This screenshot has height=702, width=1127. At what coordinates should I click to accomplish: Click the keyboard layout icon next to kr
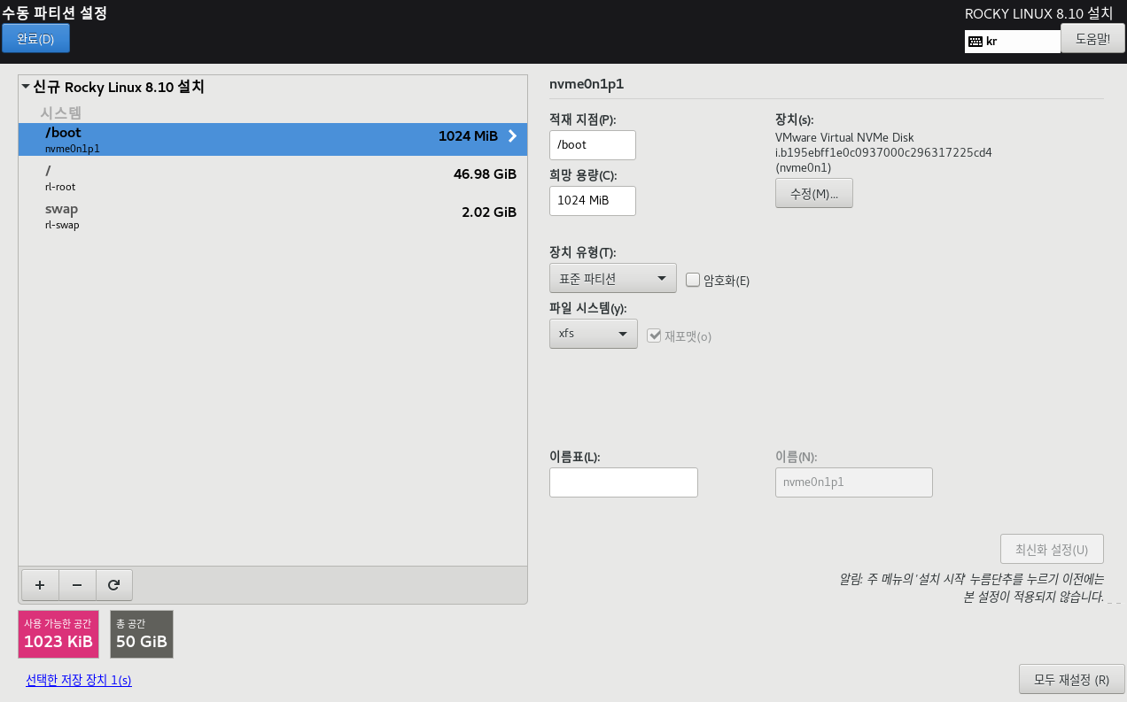pyautogui.click(x=975, y=42)
